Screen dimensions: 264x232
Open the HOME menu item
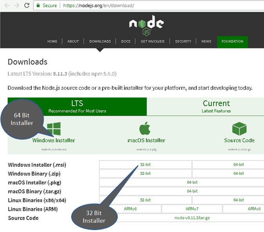click(52, 41)
